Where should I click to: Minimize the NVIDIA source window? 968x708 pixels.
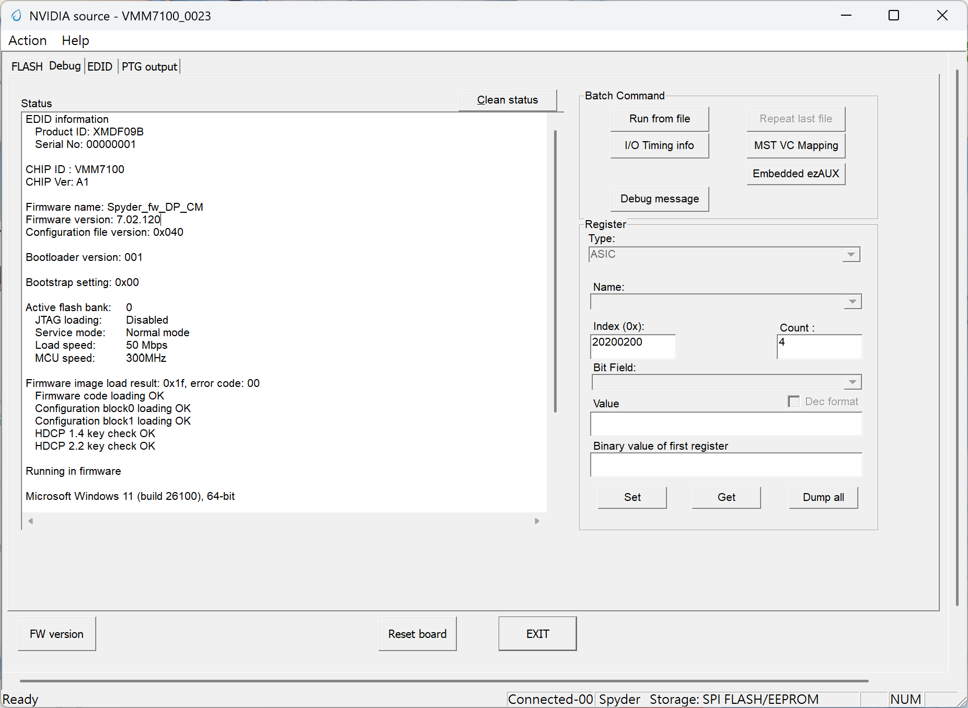click(x=846, y=16)
